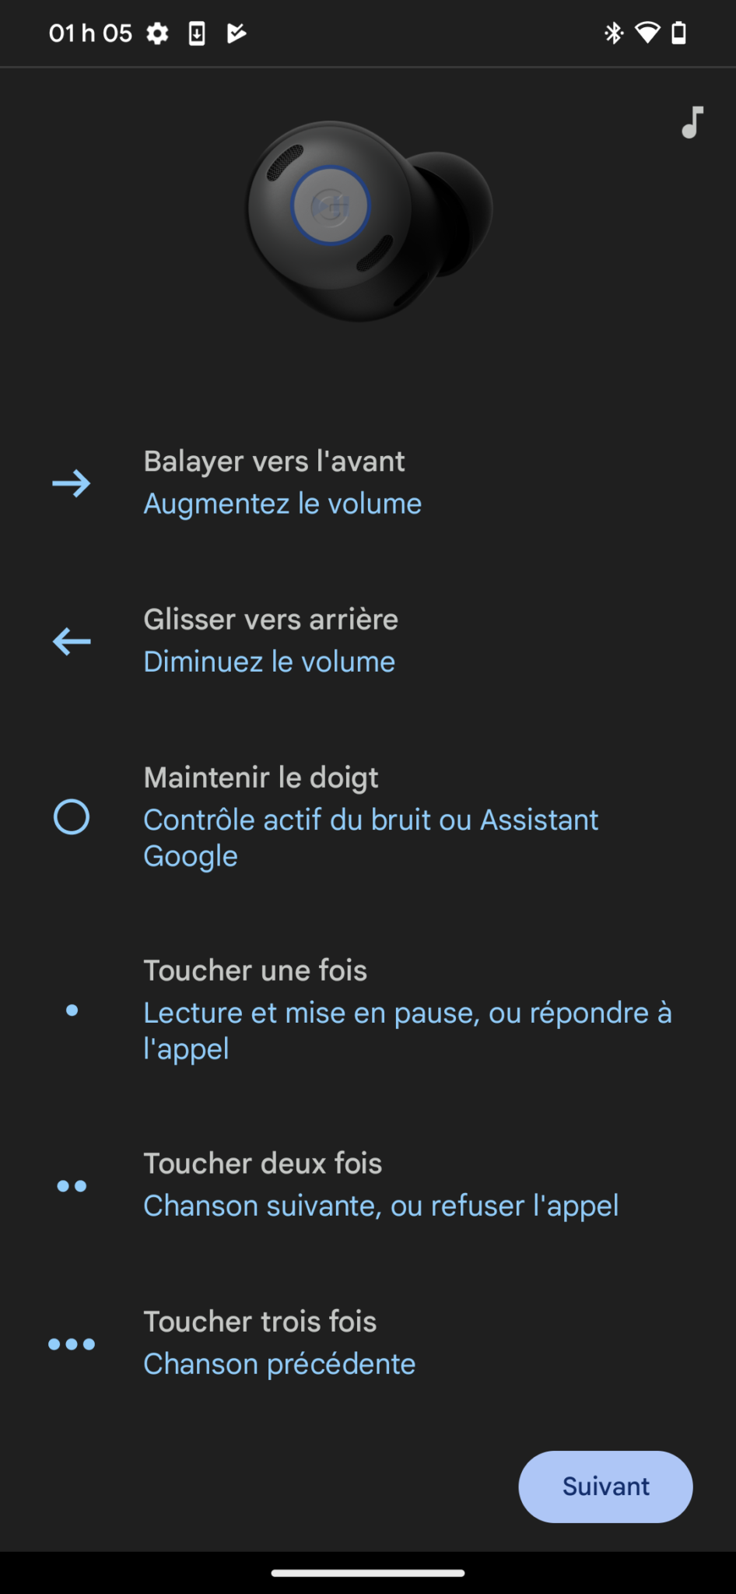Viewport: 736px width, 1594px height.
Task: Tap "Chanson suivante, ou refuser l'appel"
Action: coord(380,1206)
